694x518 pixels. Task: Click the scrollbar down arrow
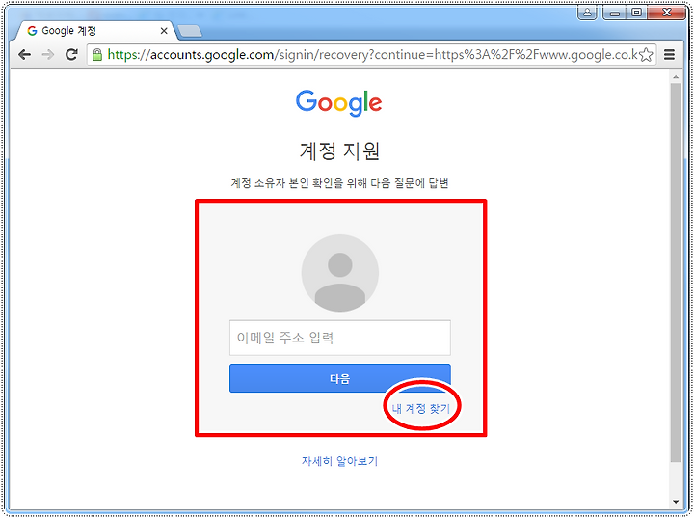pyautogui.click(x=676, y=502)
